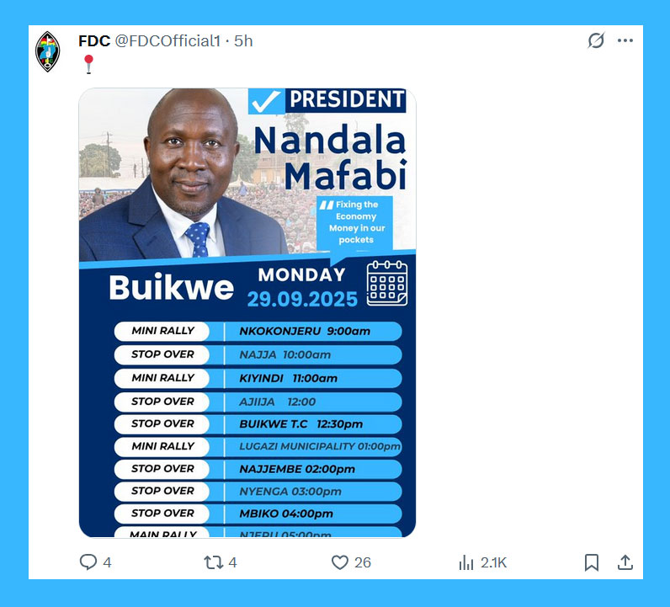Click the red pushpin emoji in tweet
Screen dimensions: 670x607
point(88,64)
